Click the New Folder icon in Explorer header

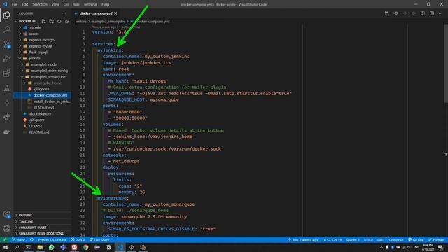tap(51, 21)
